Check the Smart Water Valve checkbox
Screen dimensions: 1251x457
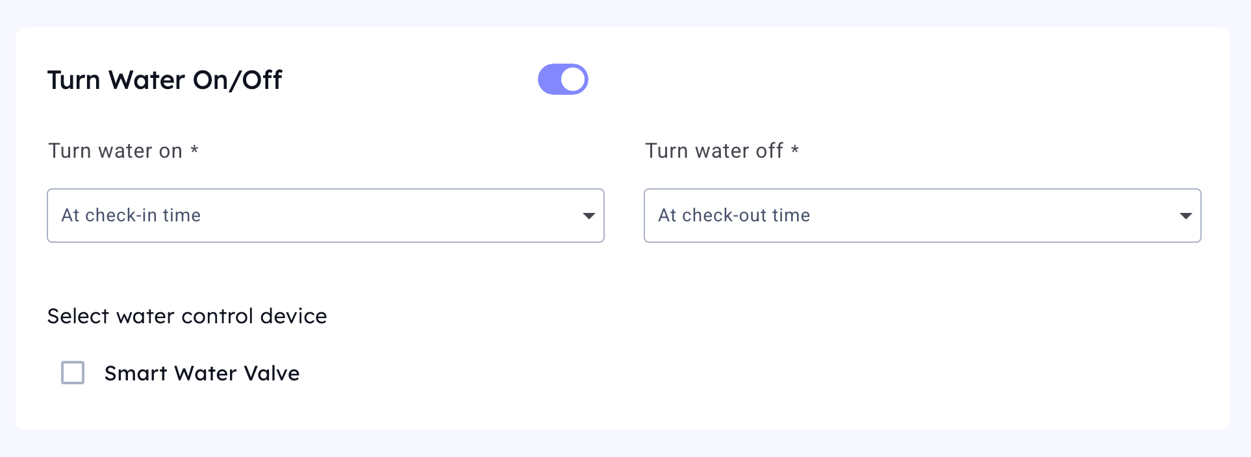(73, 373)
